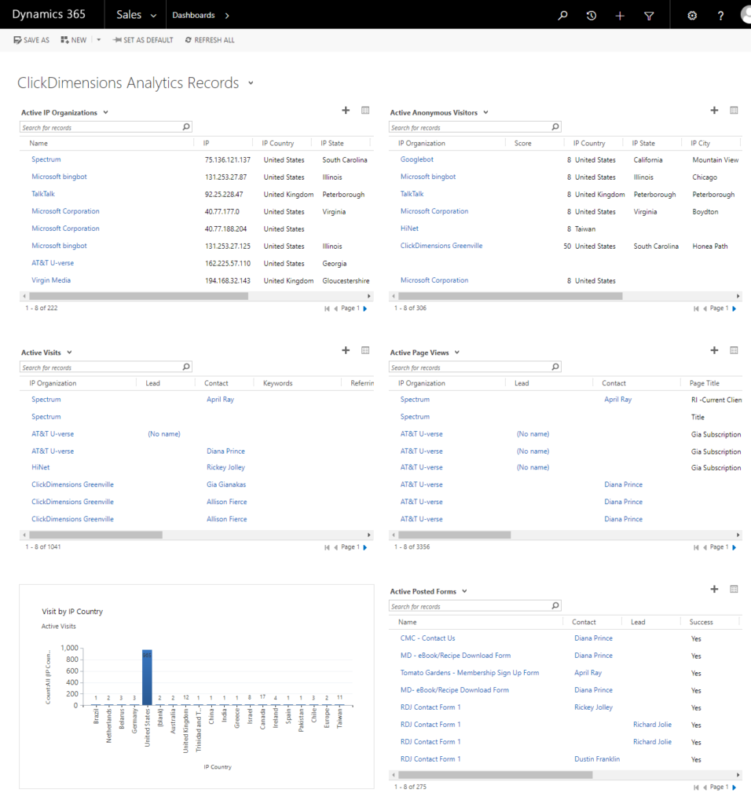This screenshot has width=751, height=804.
Task: Open grid view for Active Posted Forms
Action: pyautogui.click(x=734, y=589)
